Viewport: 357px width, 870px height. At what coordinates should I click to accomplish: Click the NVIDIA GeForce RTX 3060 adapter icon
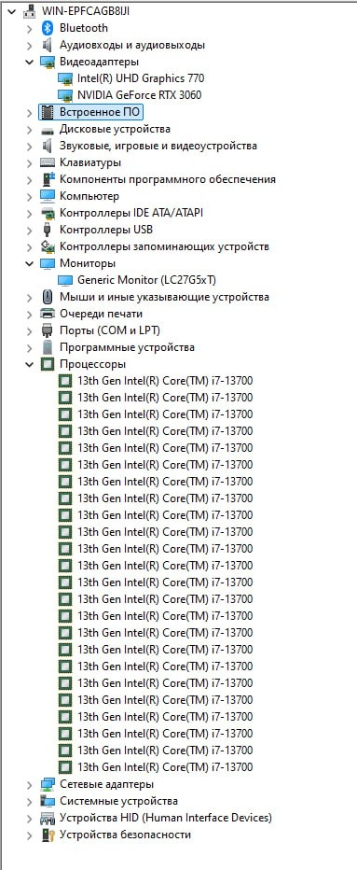coord(65,95)
